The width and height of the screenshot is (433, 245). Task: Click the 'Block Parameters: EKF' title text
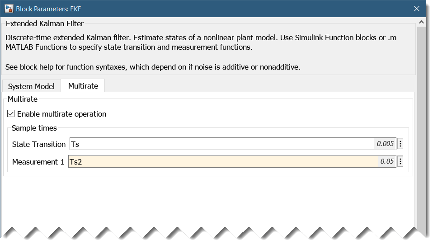[x=49, y=9]
